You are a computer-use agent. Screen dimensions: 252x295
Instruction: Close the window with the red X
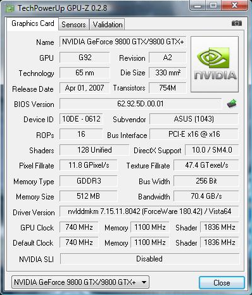(x=234, y=5)
